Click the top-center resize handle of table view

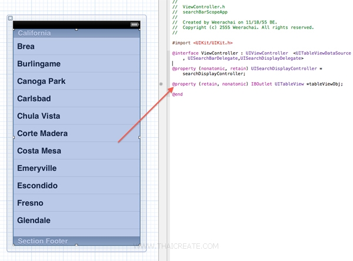coord(76,29)
